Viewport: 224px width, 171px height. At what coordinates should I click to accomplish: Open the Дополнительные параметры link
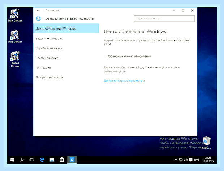coord(124,81)
